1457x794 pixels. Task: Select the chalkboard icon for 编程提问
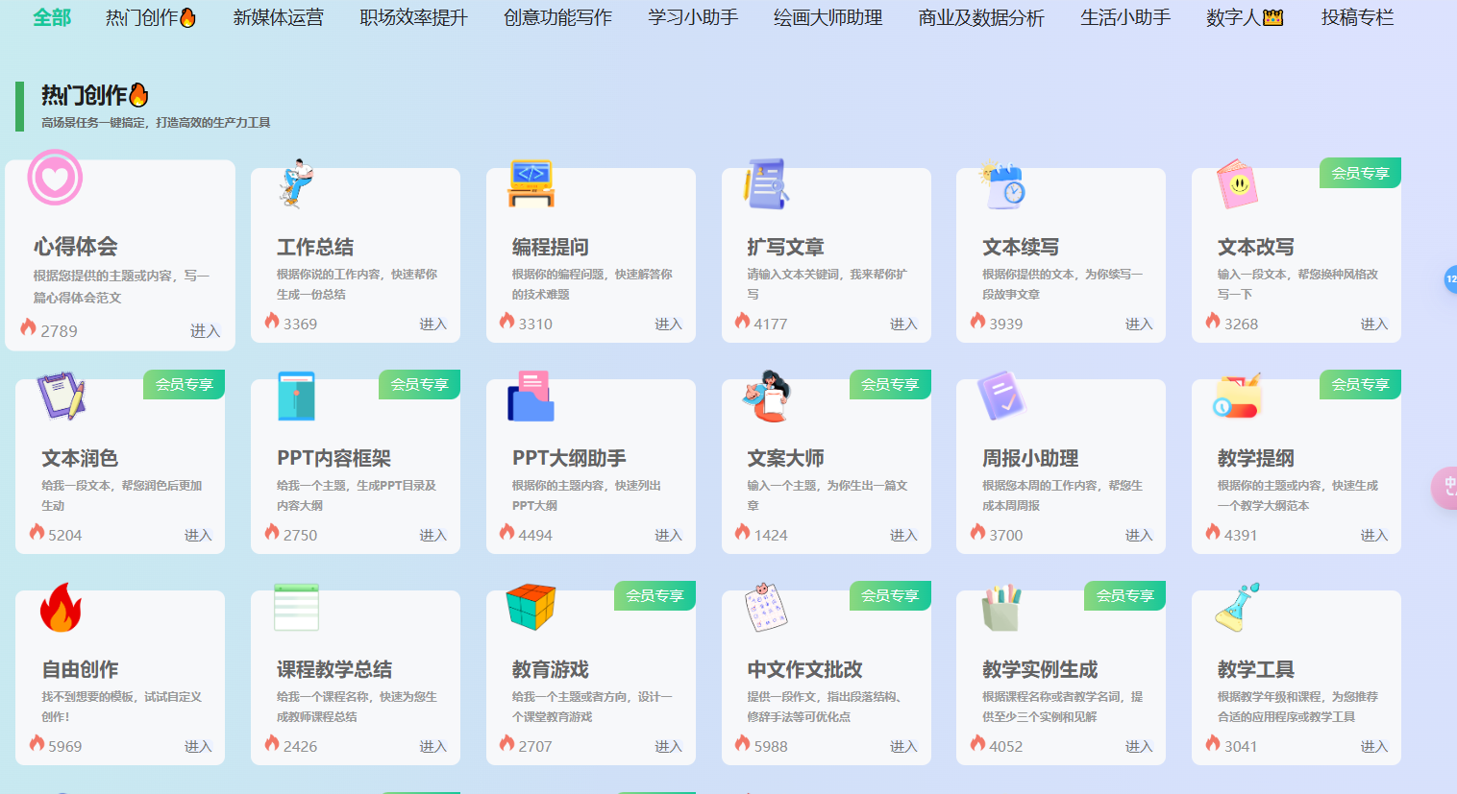(x=531, y=183)
